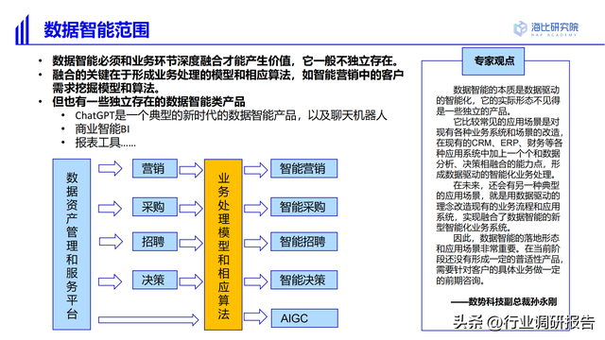Select the 智能营销 box
The height and width of the screenshot is (340, 605).
click(x=304, y=168)
